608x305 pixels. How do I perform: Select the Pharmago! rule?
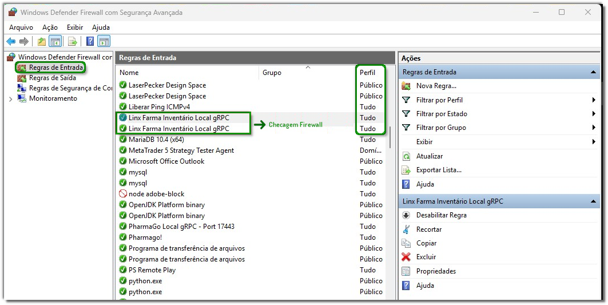145,237
